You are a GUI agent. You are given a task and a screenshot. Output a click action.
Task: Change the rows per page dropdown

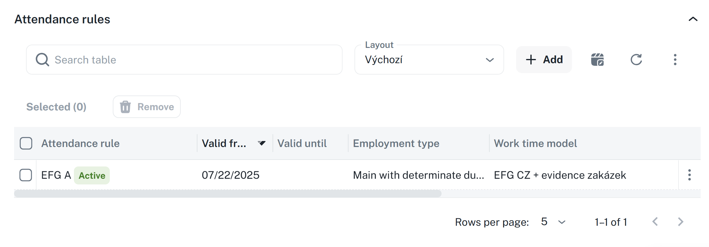[553, 222]
